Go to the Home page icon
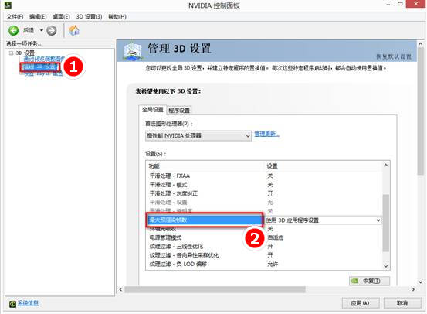 [x=74, y=30]
